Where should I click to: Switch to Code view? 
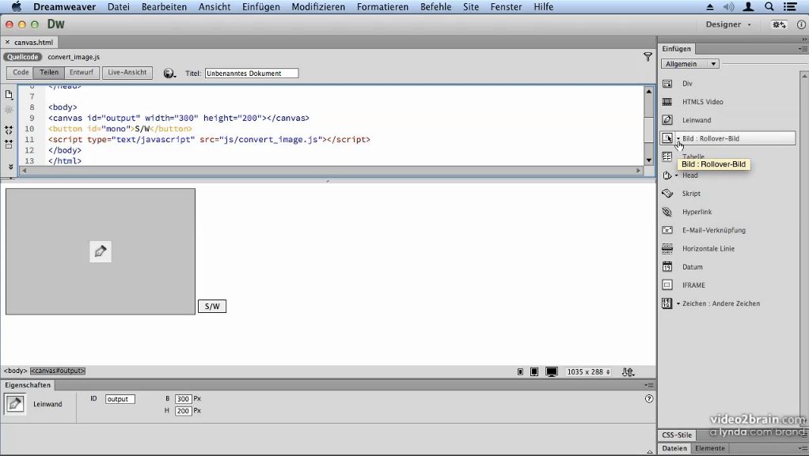point(21,73)
